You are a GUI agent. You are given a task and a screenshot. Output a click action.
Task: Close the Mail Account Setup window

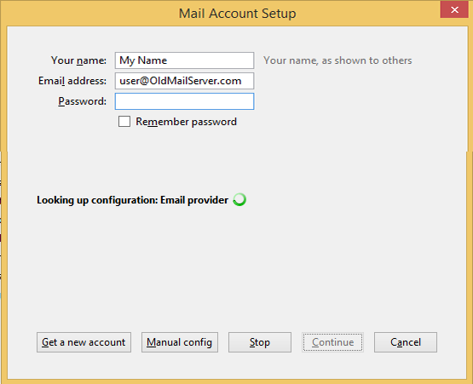[x=454, y=9]
